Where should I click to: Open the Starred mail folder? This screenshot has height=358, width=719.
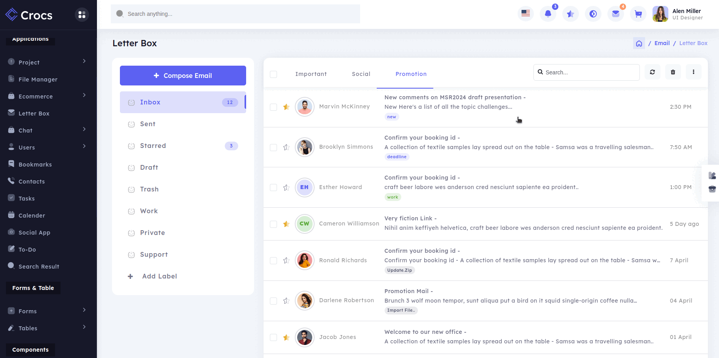(153, 146)
